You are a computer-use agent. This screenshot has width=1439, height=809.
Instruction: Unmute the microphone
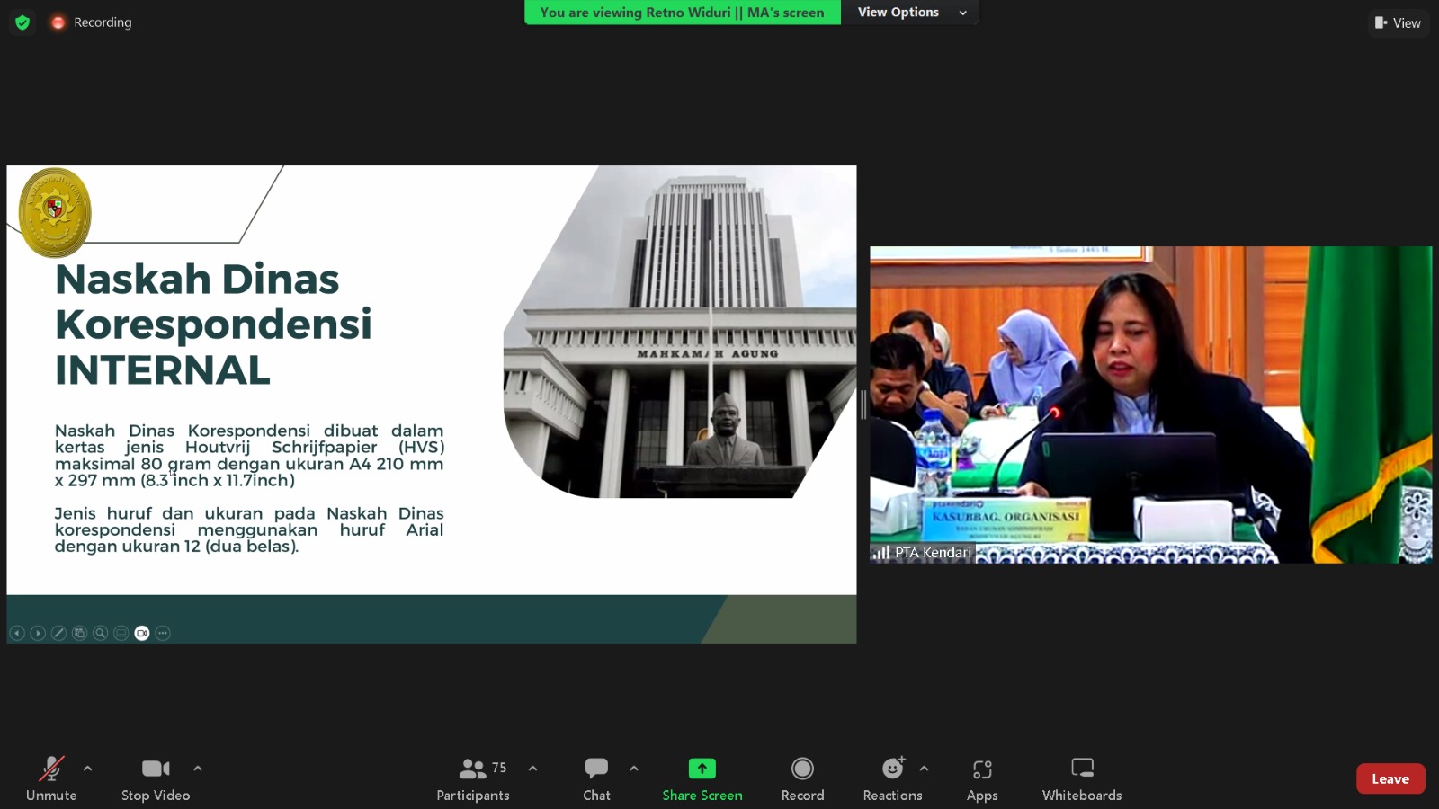click(x=51, y=778)
